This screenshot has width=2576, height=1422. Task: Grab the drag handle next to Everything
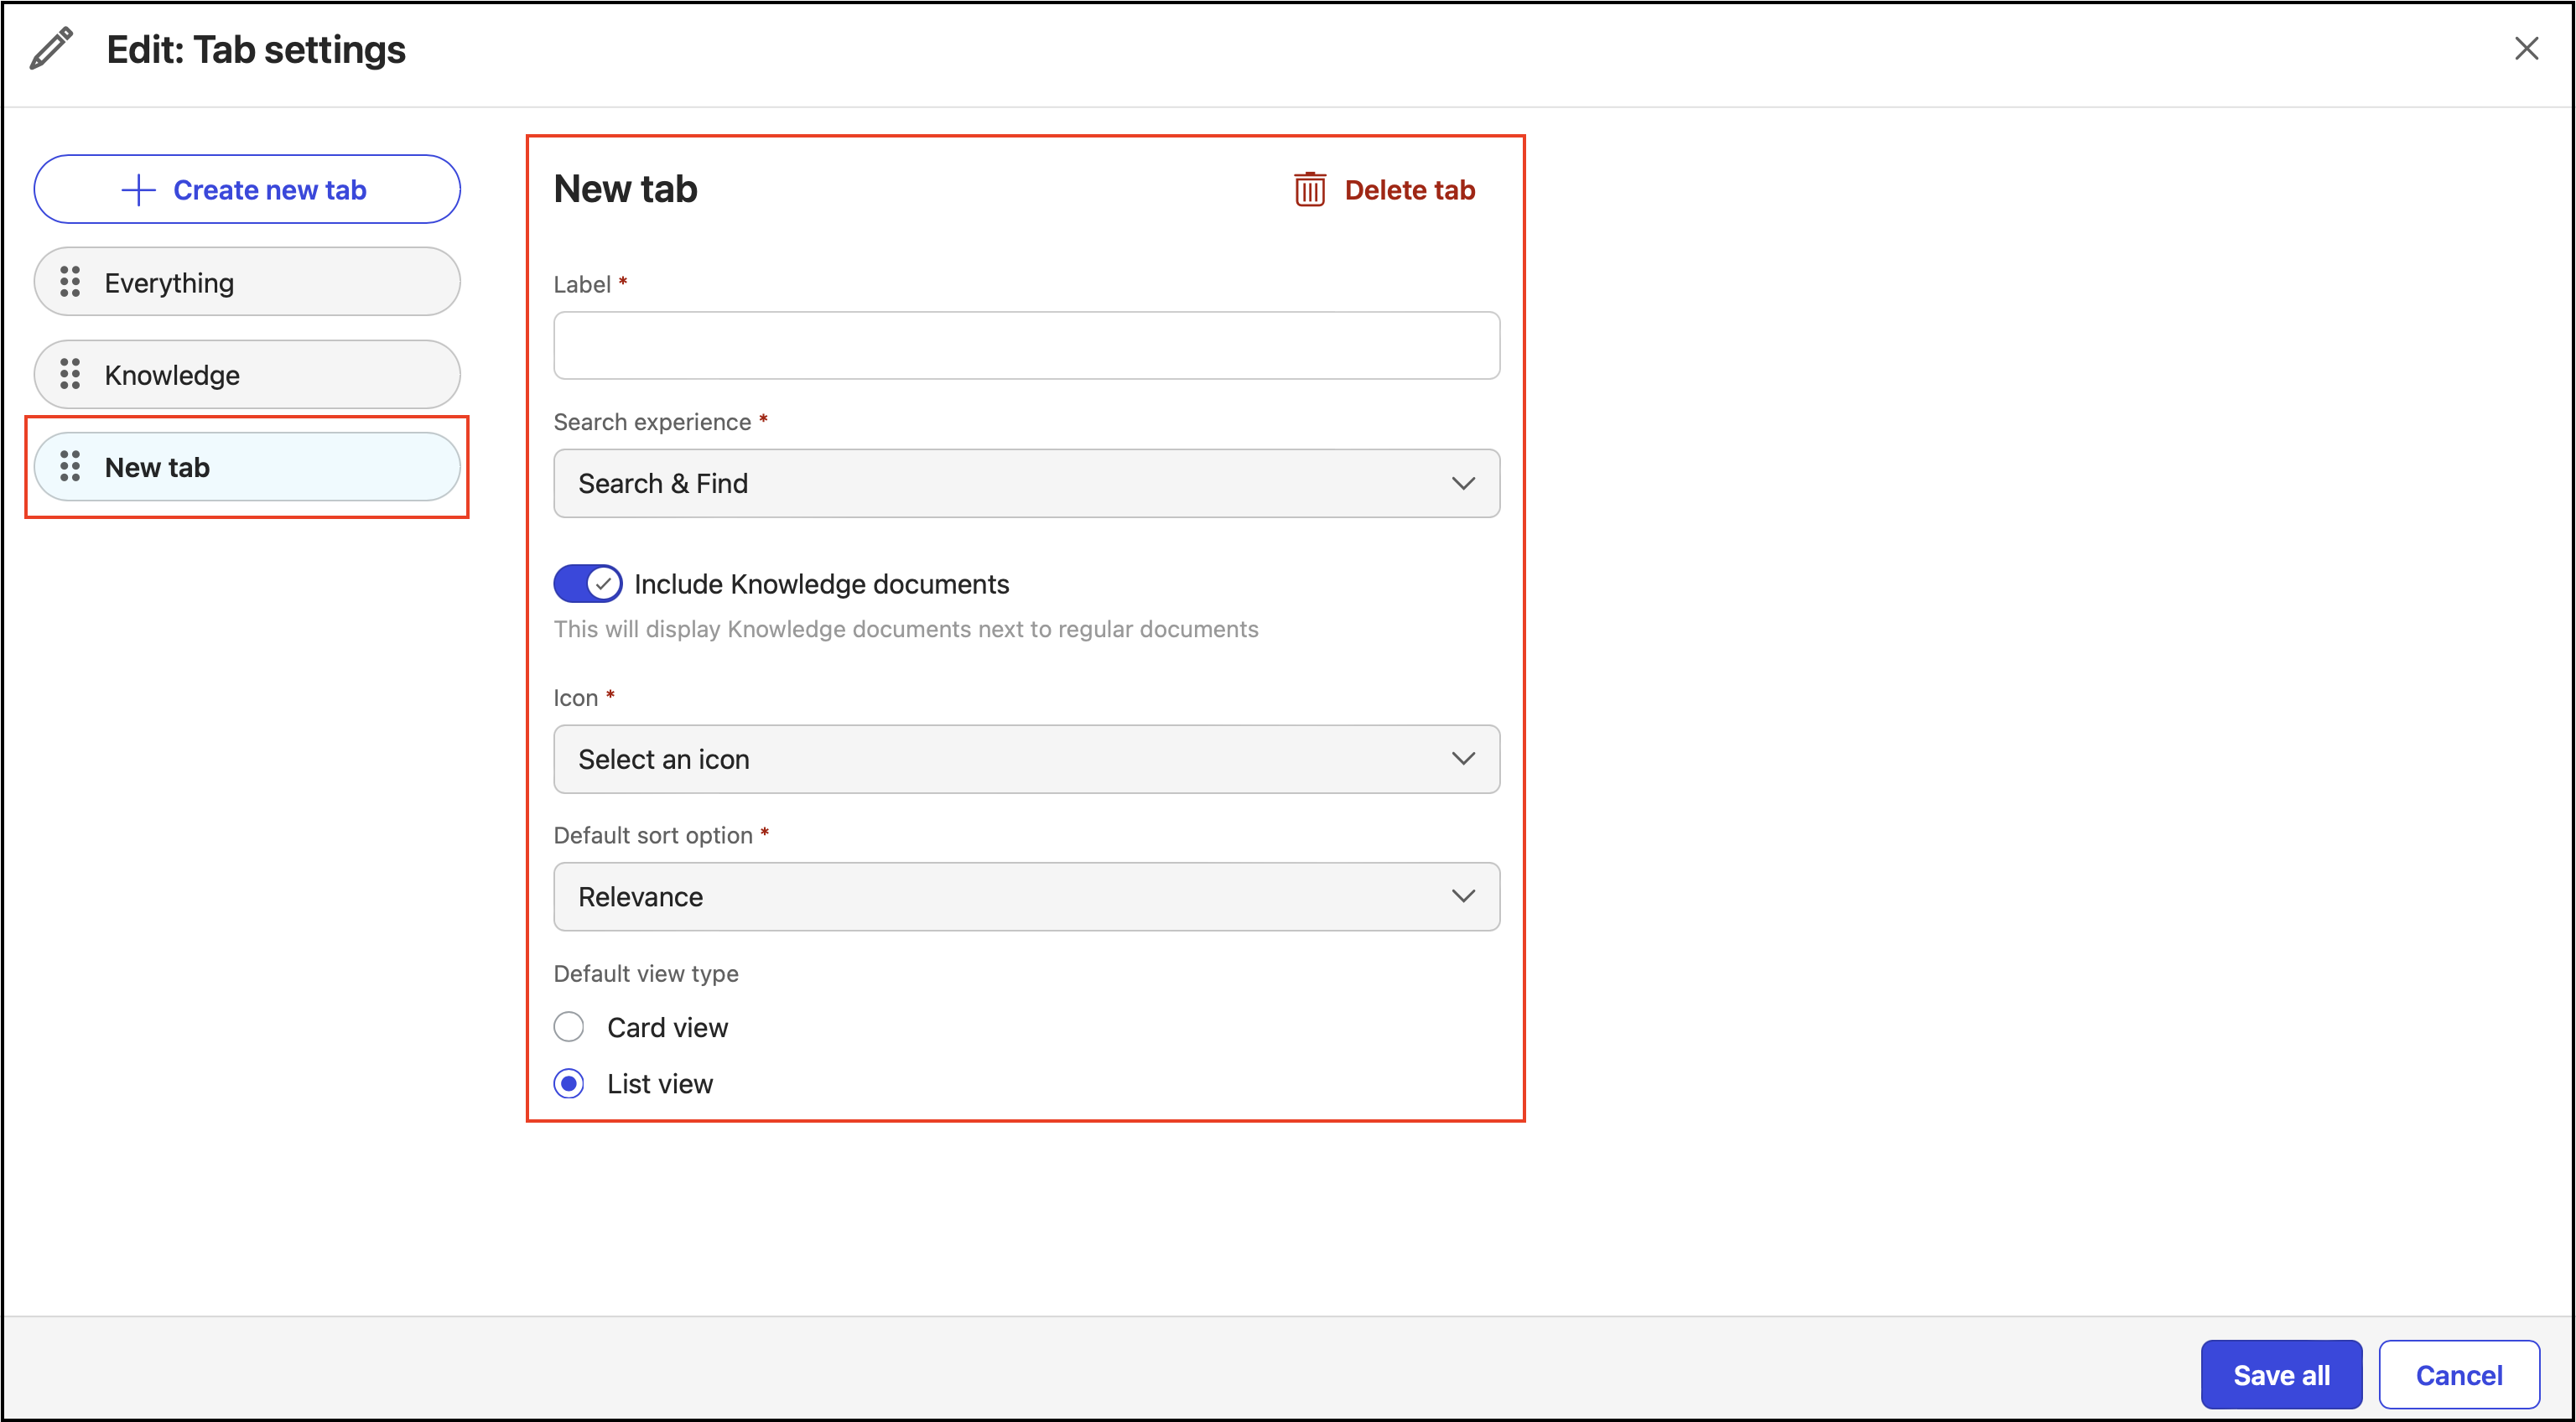coord(70,282)
